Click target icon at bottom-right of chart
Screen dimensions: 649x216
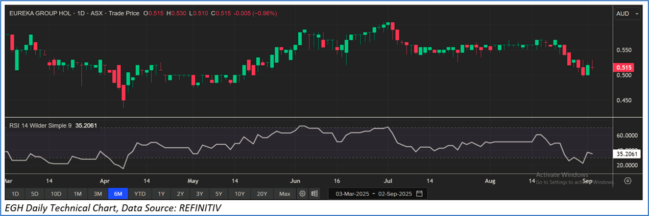point(628,181)
